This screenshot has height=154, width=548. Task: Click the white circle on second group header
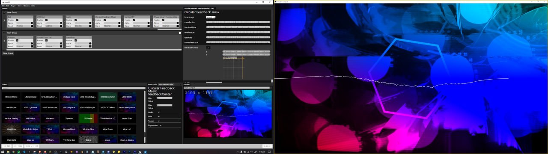click(180, 33)
